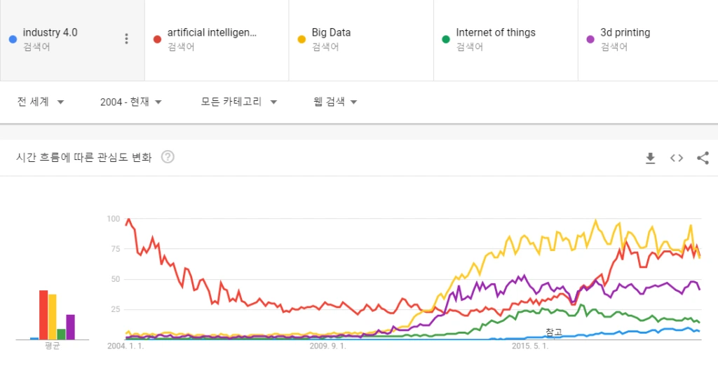Click the red average bar in 평균 chart

pyautogui.click(x=43, y=315)
